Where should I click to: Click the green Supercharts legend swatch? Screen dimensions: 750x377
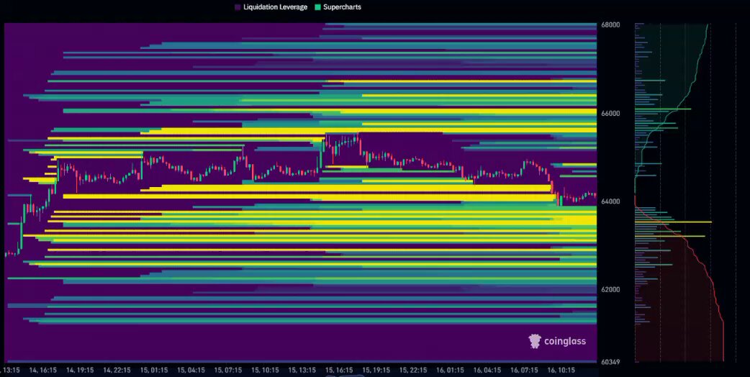pos(317,7)
